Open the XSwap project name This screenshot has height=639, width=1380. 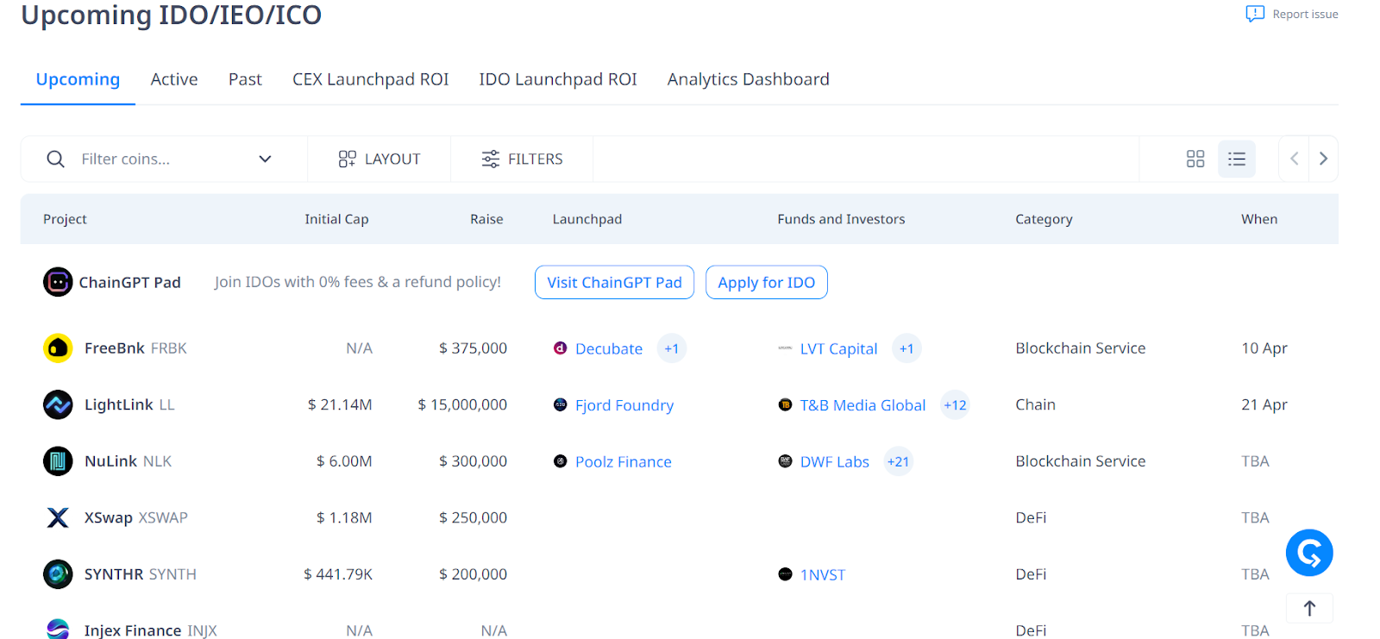pyautogui.click(x=109, y=517)
